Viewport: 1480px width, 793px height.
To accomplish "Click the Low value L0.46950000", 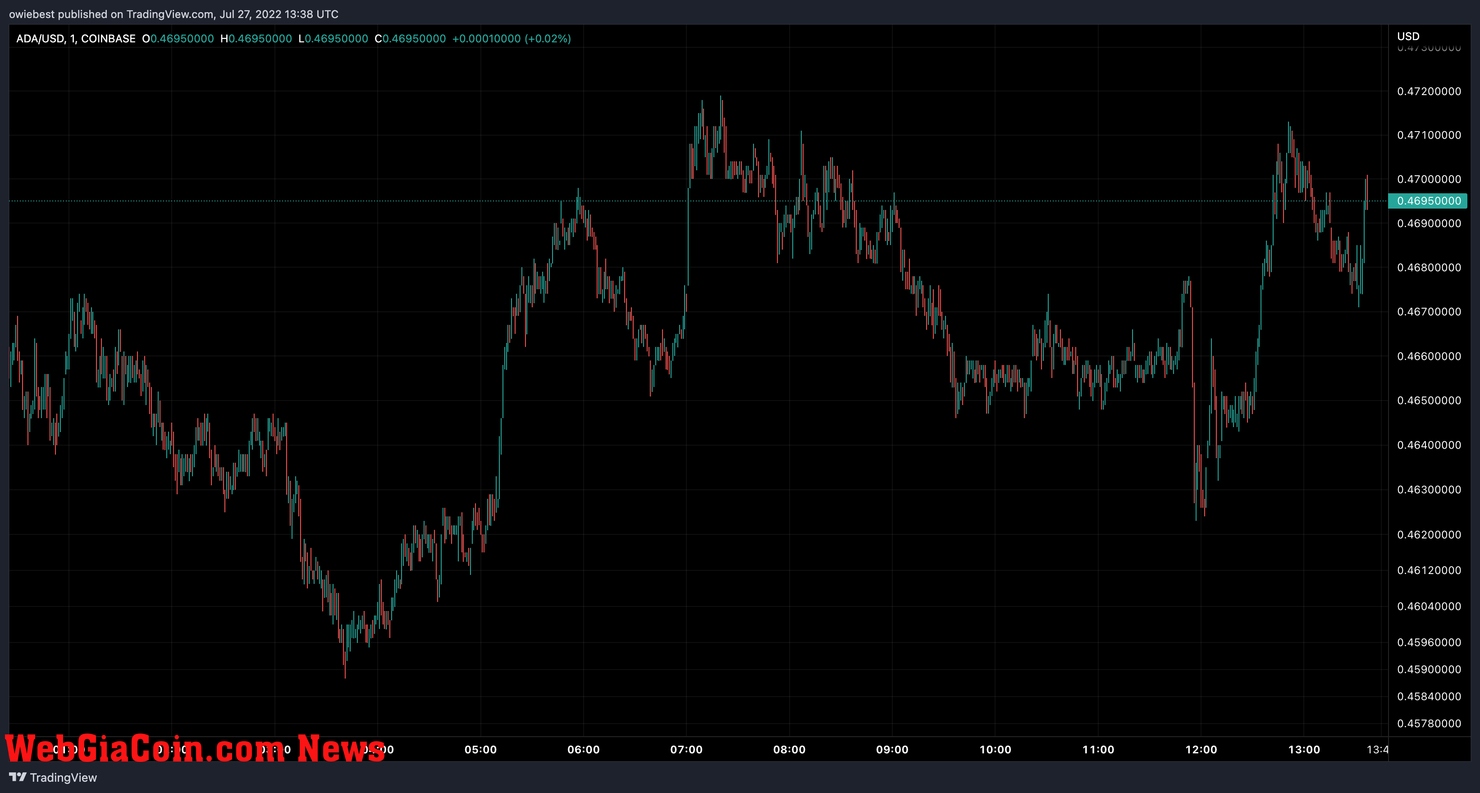I will (333, 38).
